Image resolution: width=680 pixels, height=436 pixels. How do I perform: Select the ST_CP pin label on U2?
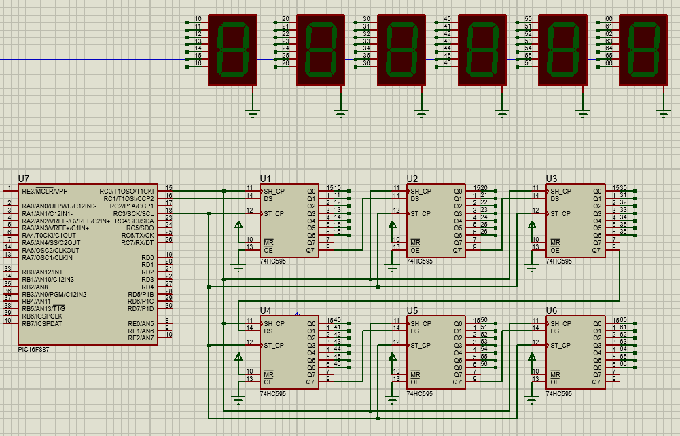coord(420,213)
